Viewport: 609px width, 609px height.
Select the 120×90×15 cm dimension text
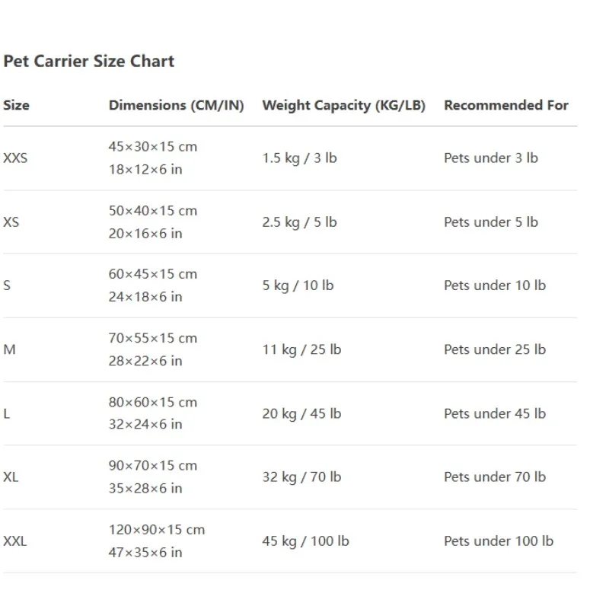click(x=157, y=530)
